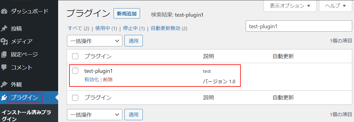This screenshot has height=122, width=354.
Task: Open the top 一括操作 bulk actions dropdown
Action: (94, 41)
